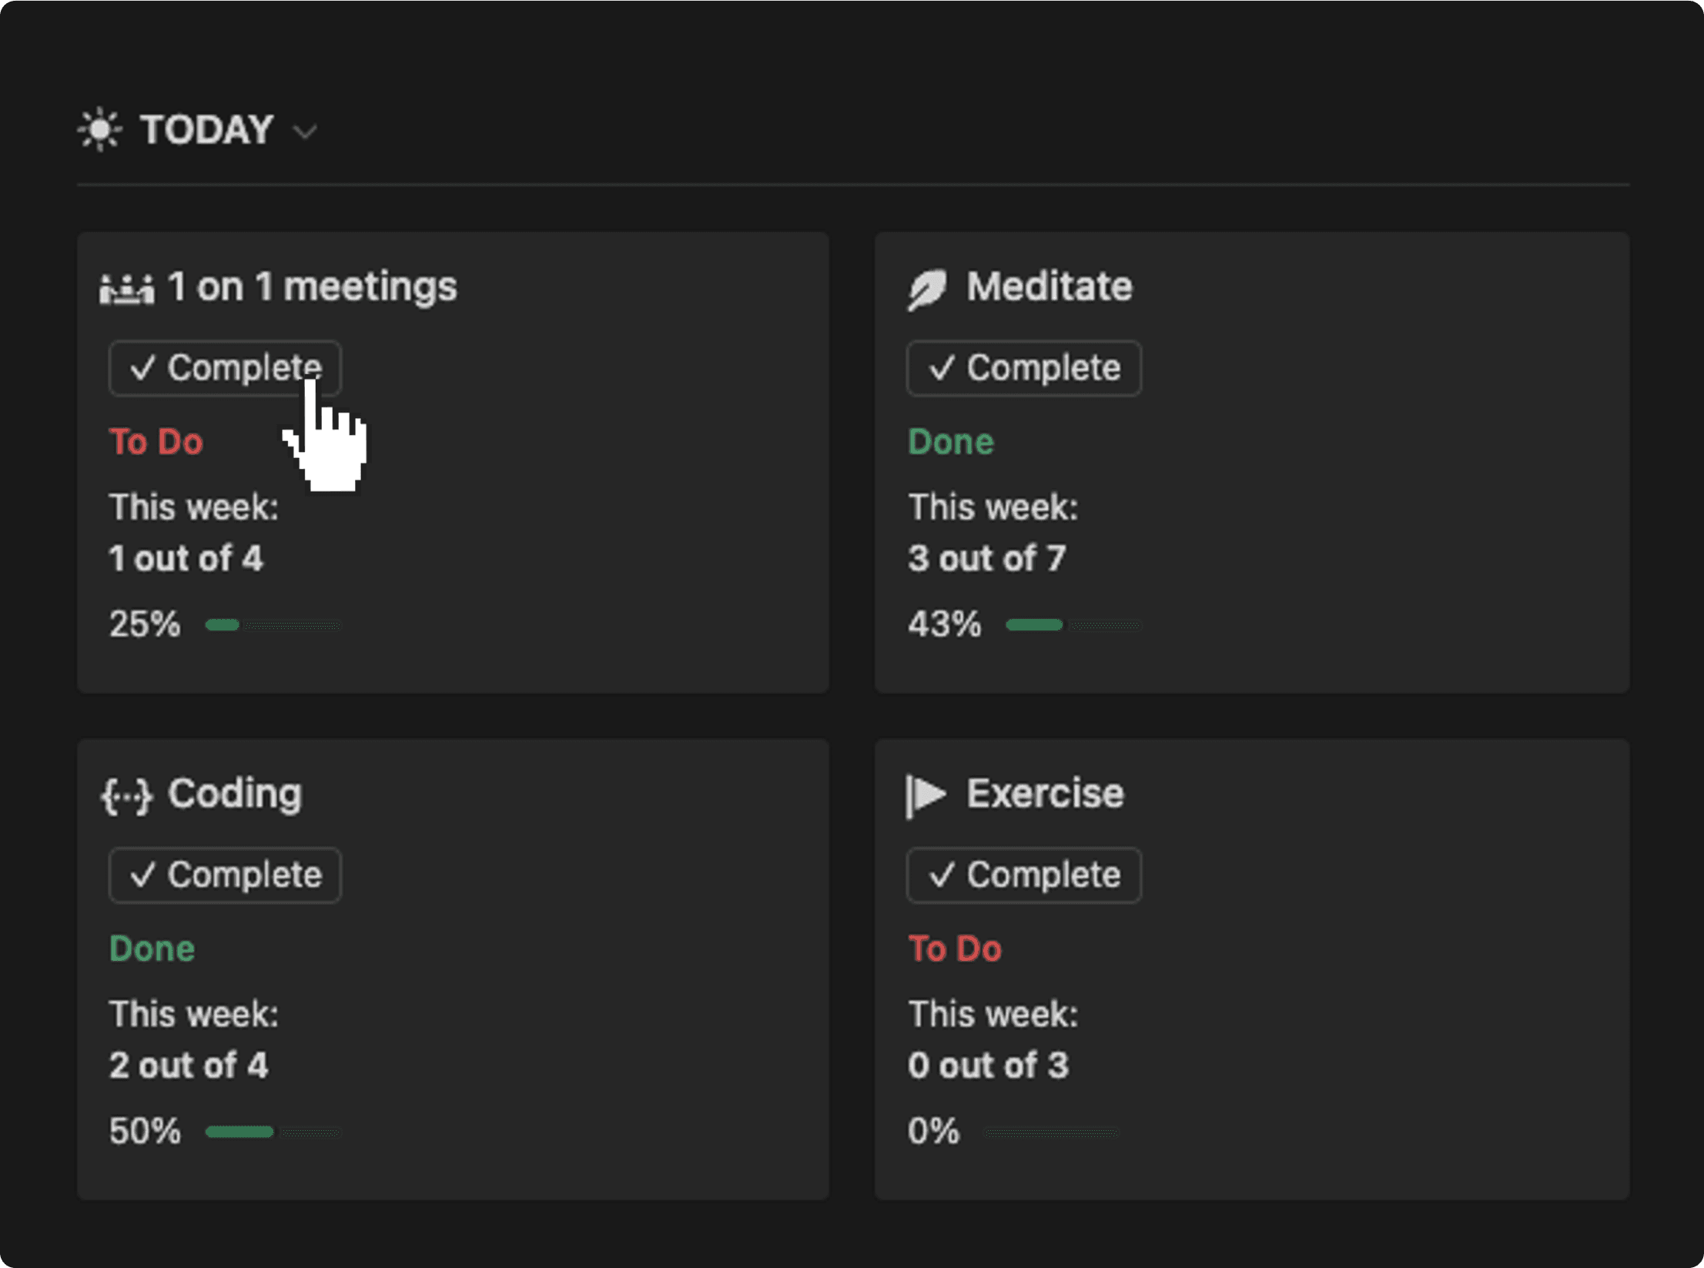Click the people icon for 1 on 1 meetings

coord(127,289)
